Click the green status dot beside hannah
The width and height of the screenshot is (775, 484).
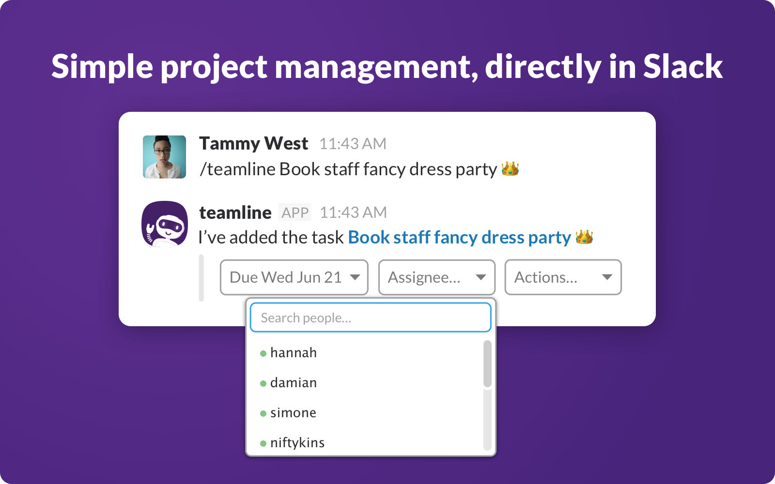click(x=263, y=354)
